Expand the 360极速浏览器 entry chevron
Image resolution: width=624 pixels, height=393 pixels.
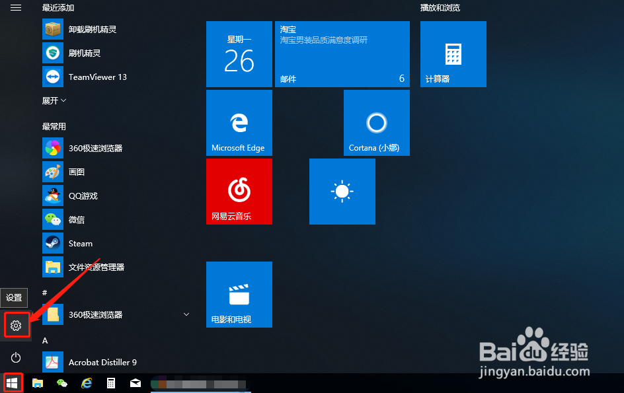[186, 314]
